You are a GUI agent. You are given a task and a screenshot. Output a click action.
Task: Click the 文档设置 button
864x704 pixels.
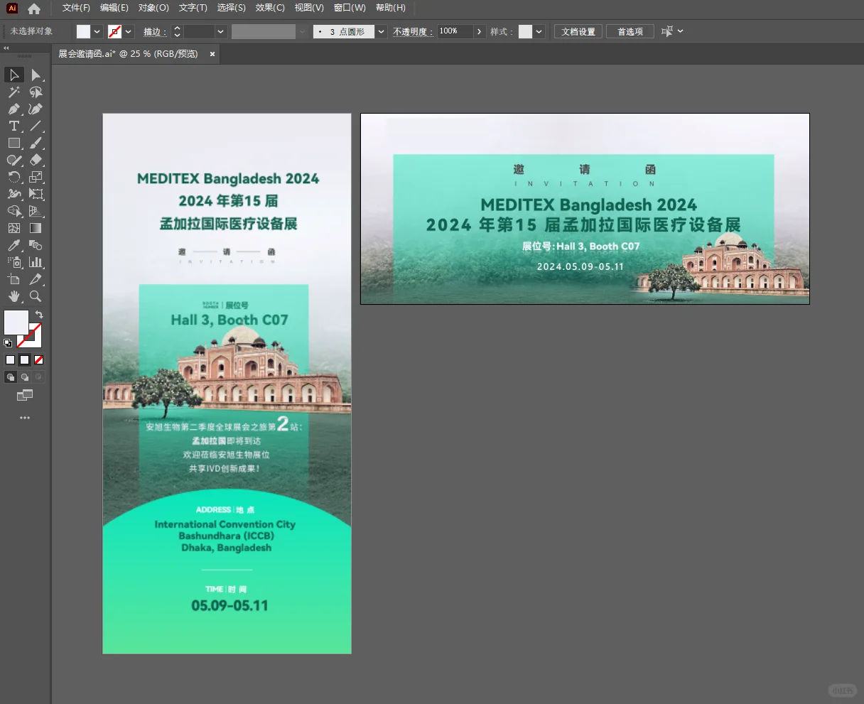[578, 31]
